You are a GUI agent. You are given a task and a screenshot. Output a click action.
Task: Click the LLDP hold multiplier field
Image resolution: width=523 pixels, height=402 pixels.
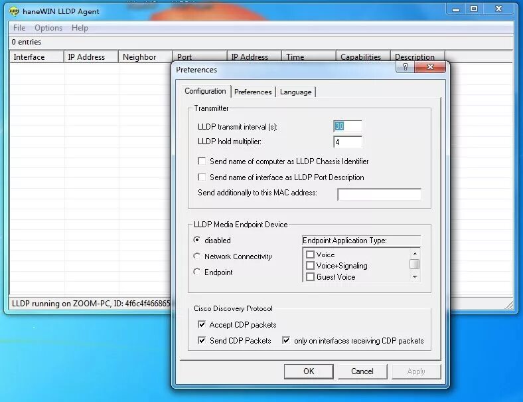(348, 142)
